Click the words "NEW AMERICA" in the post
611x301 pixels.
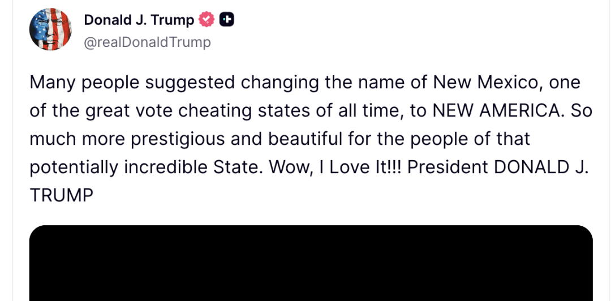(x=498, y=111)
